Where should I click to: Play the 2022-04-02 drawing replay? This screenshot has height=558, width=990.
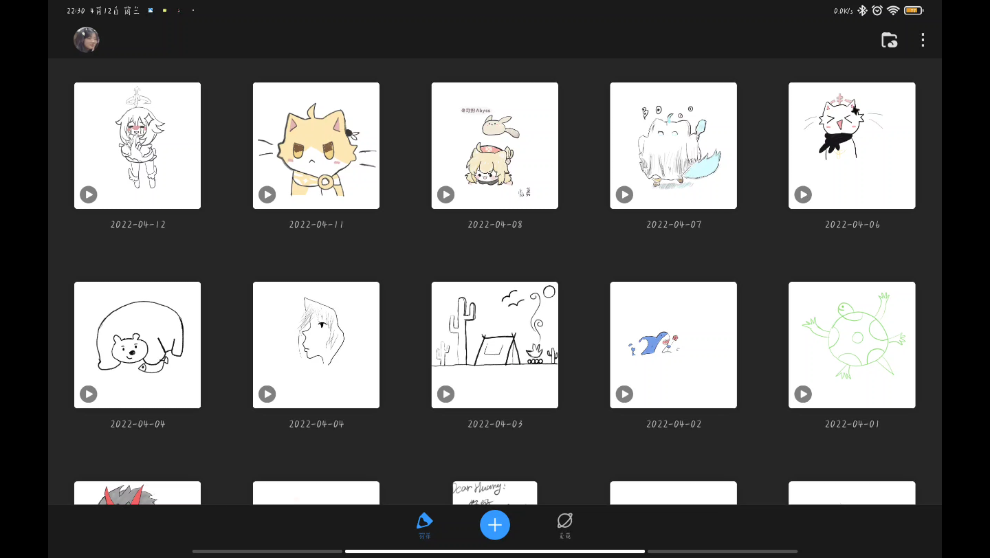[x=624, y=394]
